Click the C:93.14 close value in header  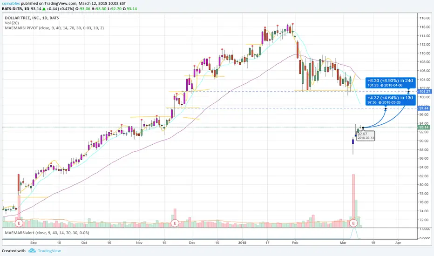[x=130, y=8]
